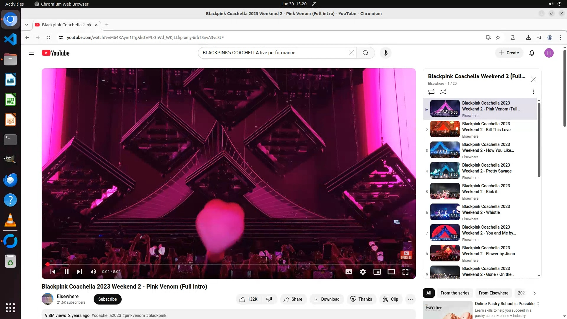Open playlist three-dot options menu
567x319 pixels.
click(x=533, y=92)
